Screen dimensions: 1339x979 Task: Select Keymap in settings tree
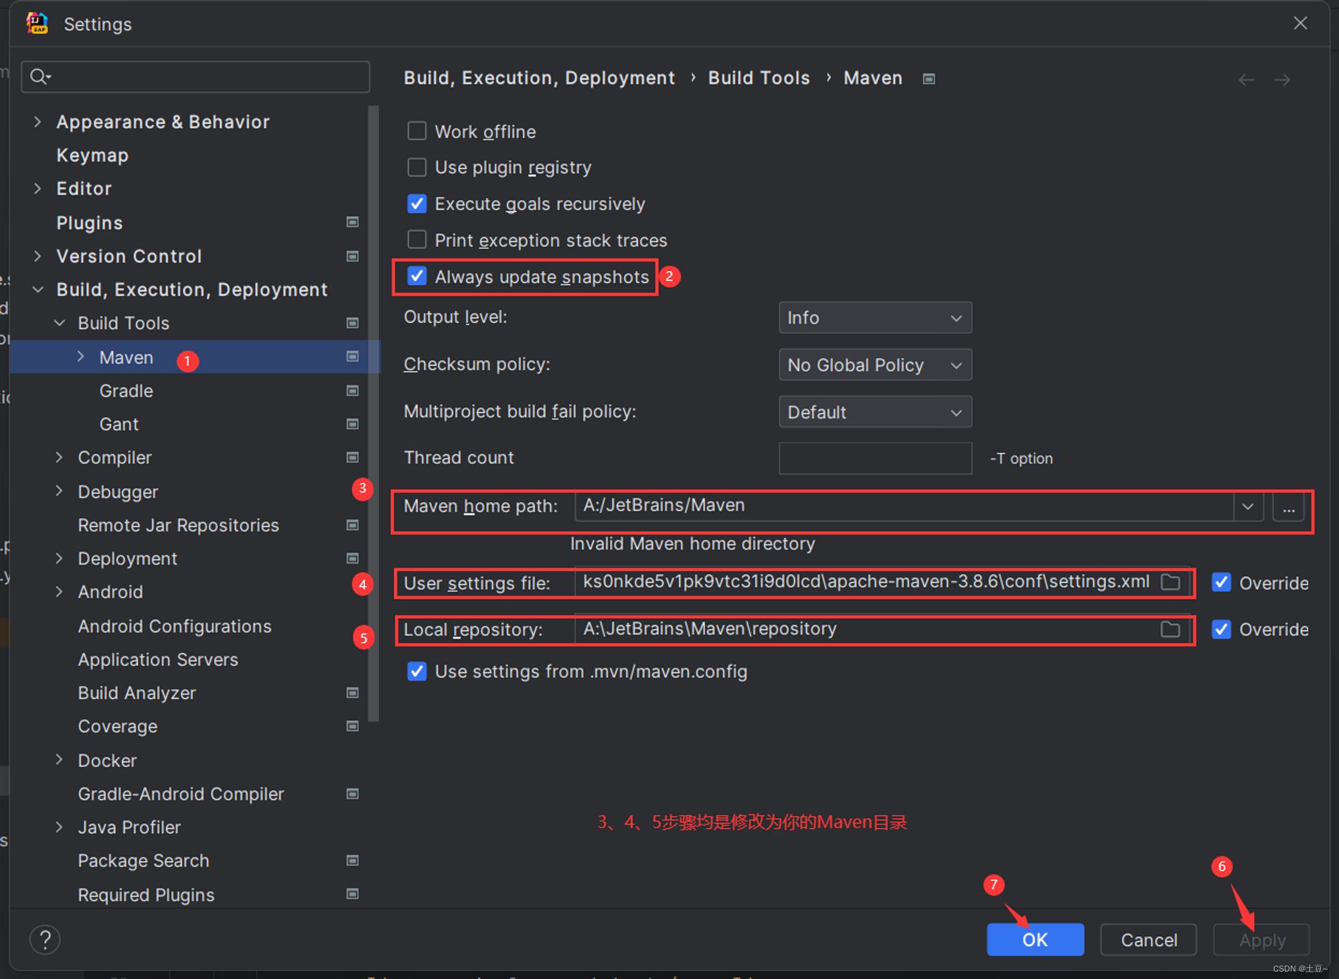coord(92,155)
